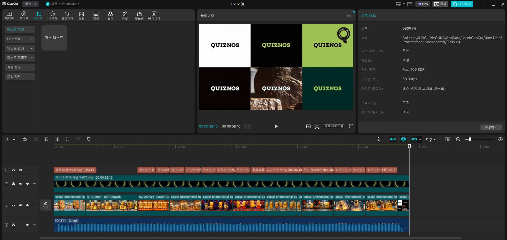The width and height of the screenshot is (507, 240).
Task: Click the timeline zoom out magnifier
Action: pyautogui.click(x=458, y=139)
